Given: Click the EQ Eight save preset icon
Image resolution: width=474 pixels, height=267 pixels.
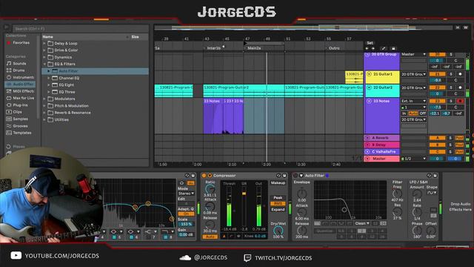Looking at the screenshot, I should pyautogui.click(x=193, y=175).
